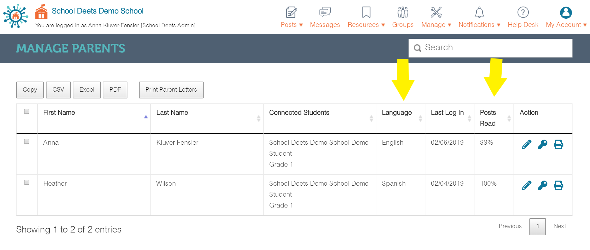Viewport: 590px width, 250px height.
Task: Click the logged-in-as Anna Kluver-Fensler text
Action: [115, 25]
